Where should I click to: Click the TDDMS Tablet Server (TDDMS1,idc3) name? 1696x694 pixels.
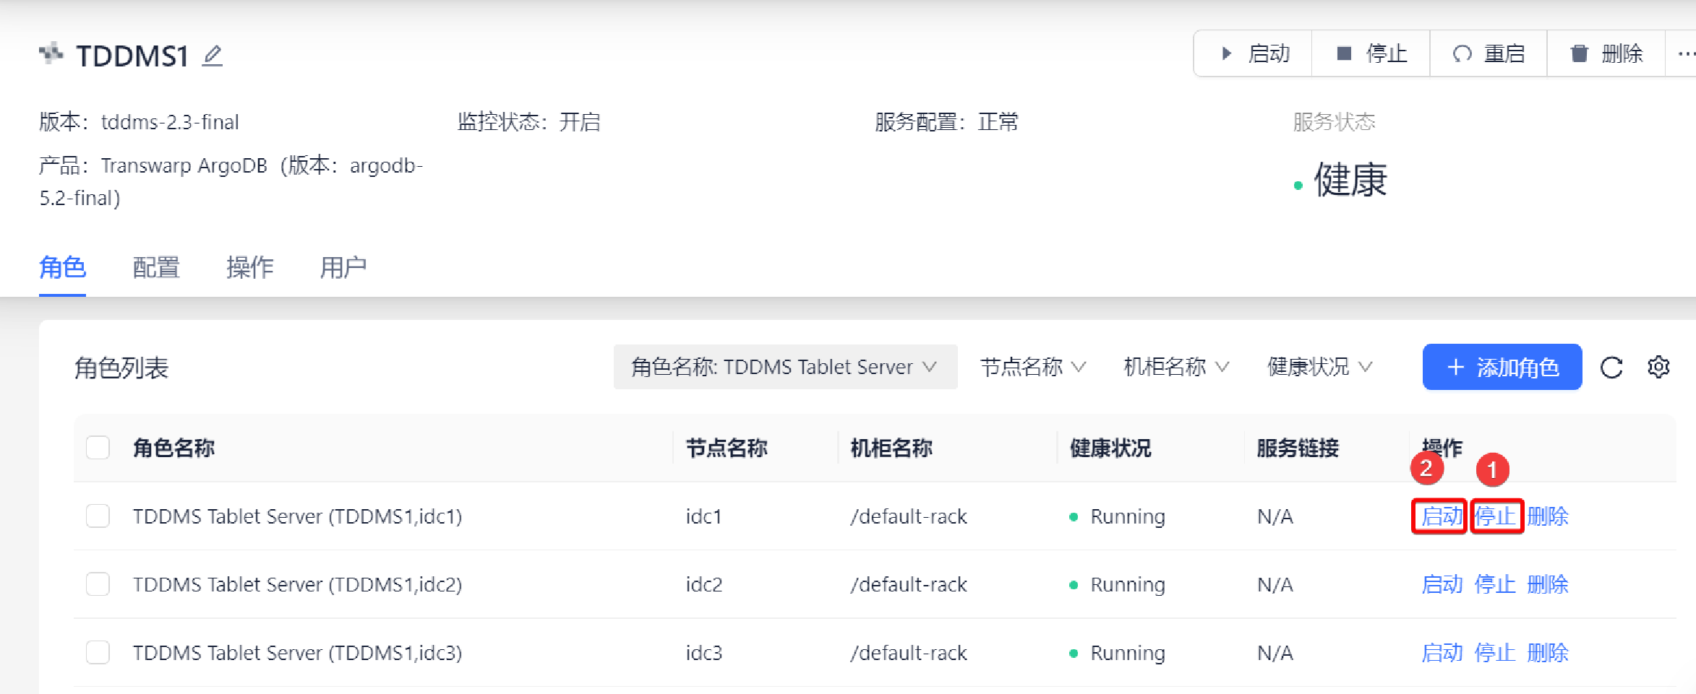coord(297,653)
